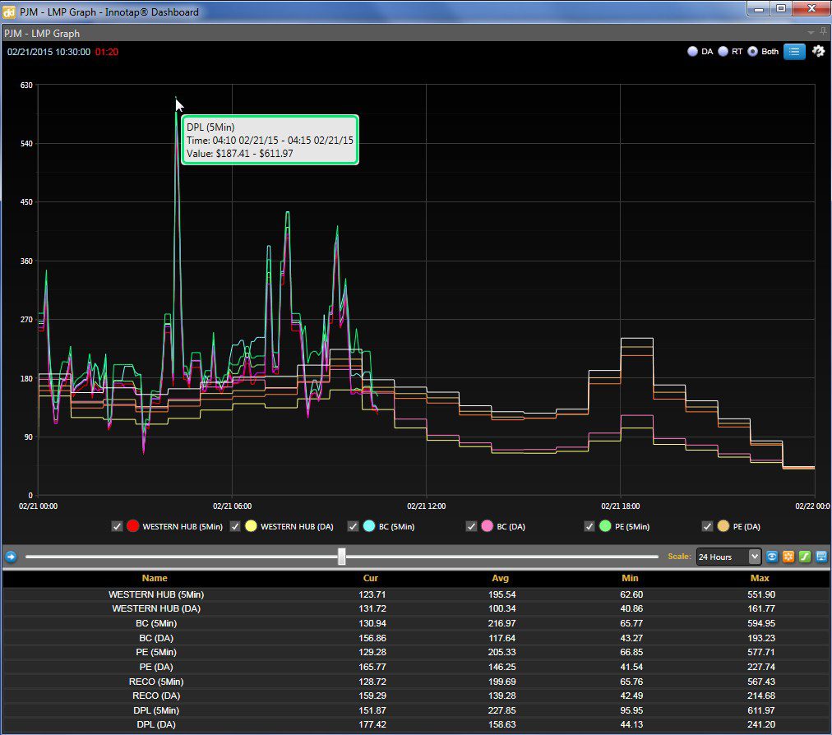Click the blue arrow play button

(x=11, y=556)
